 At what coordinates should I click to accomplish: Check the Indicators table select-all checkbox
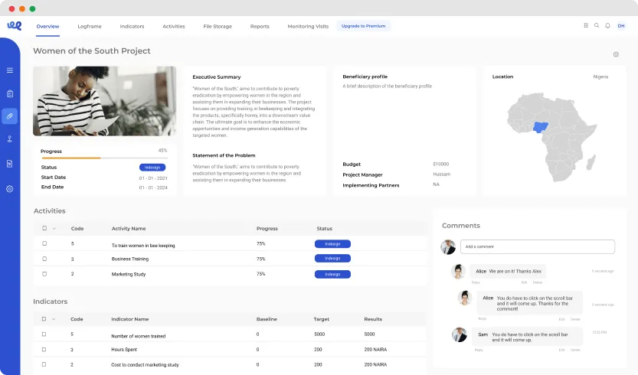point(44,319)
